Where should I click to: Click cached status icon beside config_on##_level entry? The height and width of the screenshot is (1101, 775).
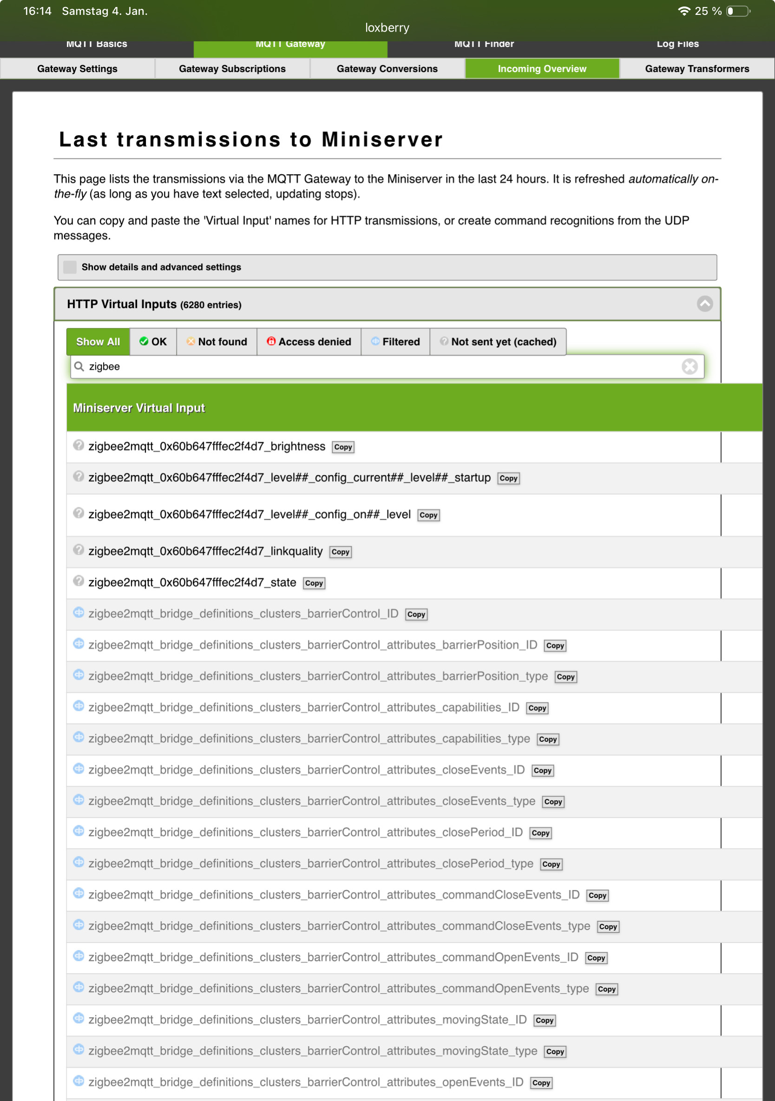point(79,513)
